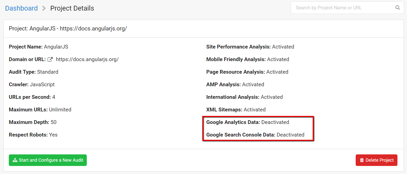This screenshot has height=174, width=407.
Task: Click the trash icon on Delete Project
Action: click(x=362, y=160)
